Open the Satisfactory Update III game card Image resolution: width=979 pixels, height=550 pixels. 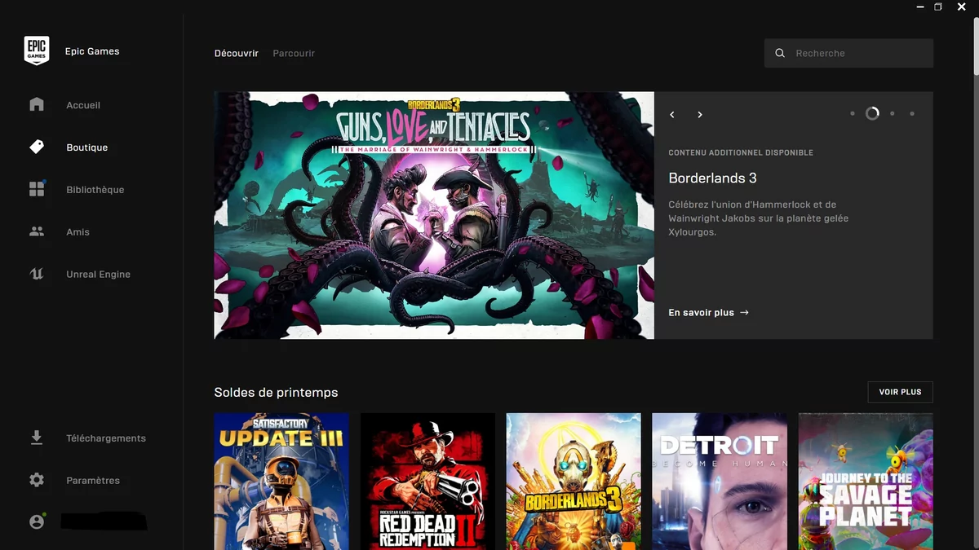tap(281, 482)
